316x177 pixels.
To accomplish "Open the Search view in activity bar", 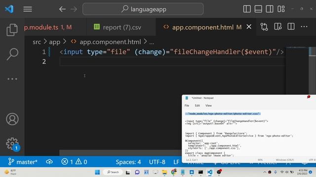I will click(x=12, y=54).
